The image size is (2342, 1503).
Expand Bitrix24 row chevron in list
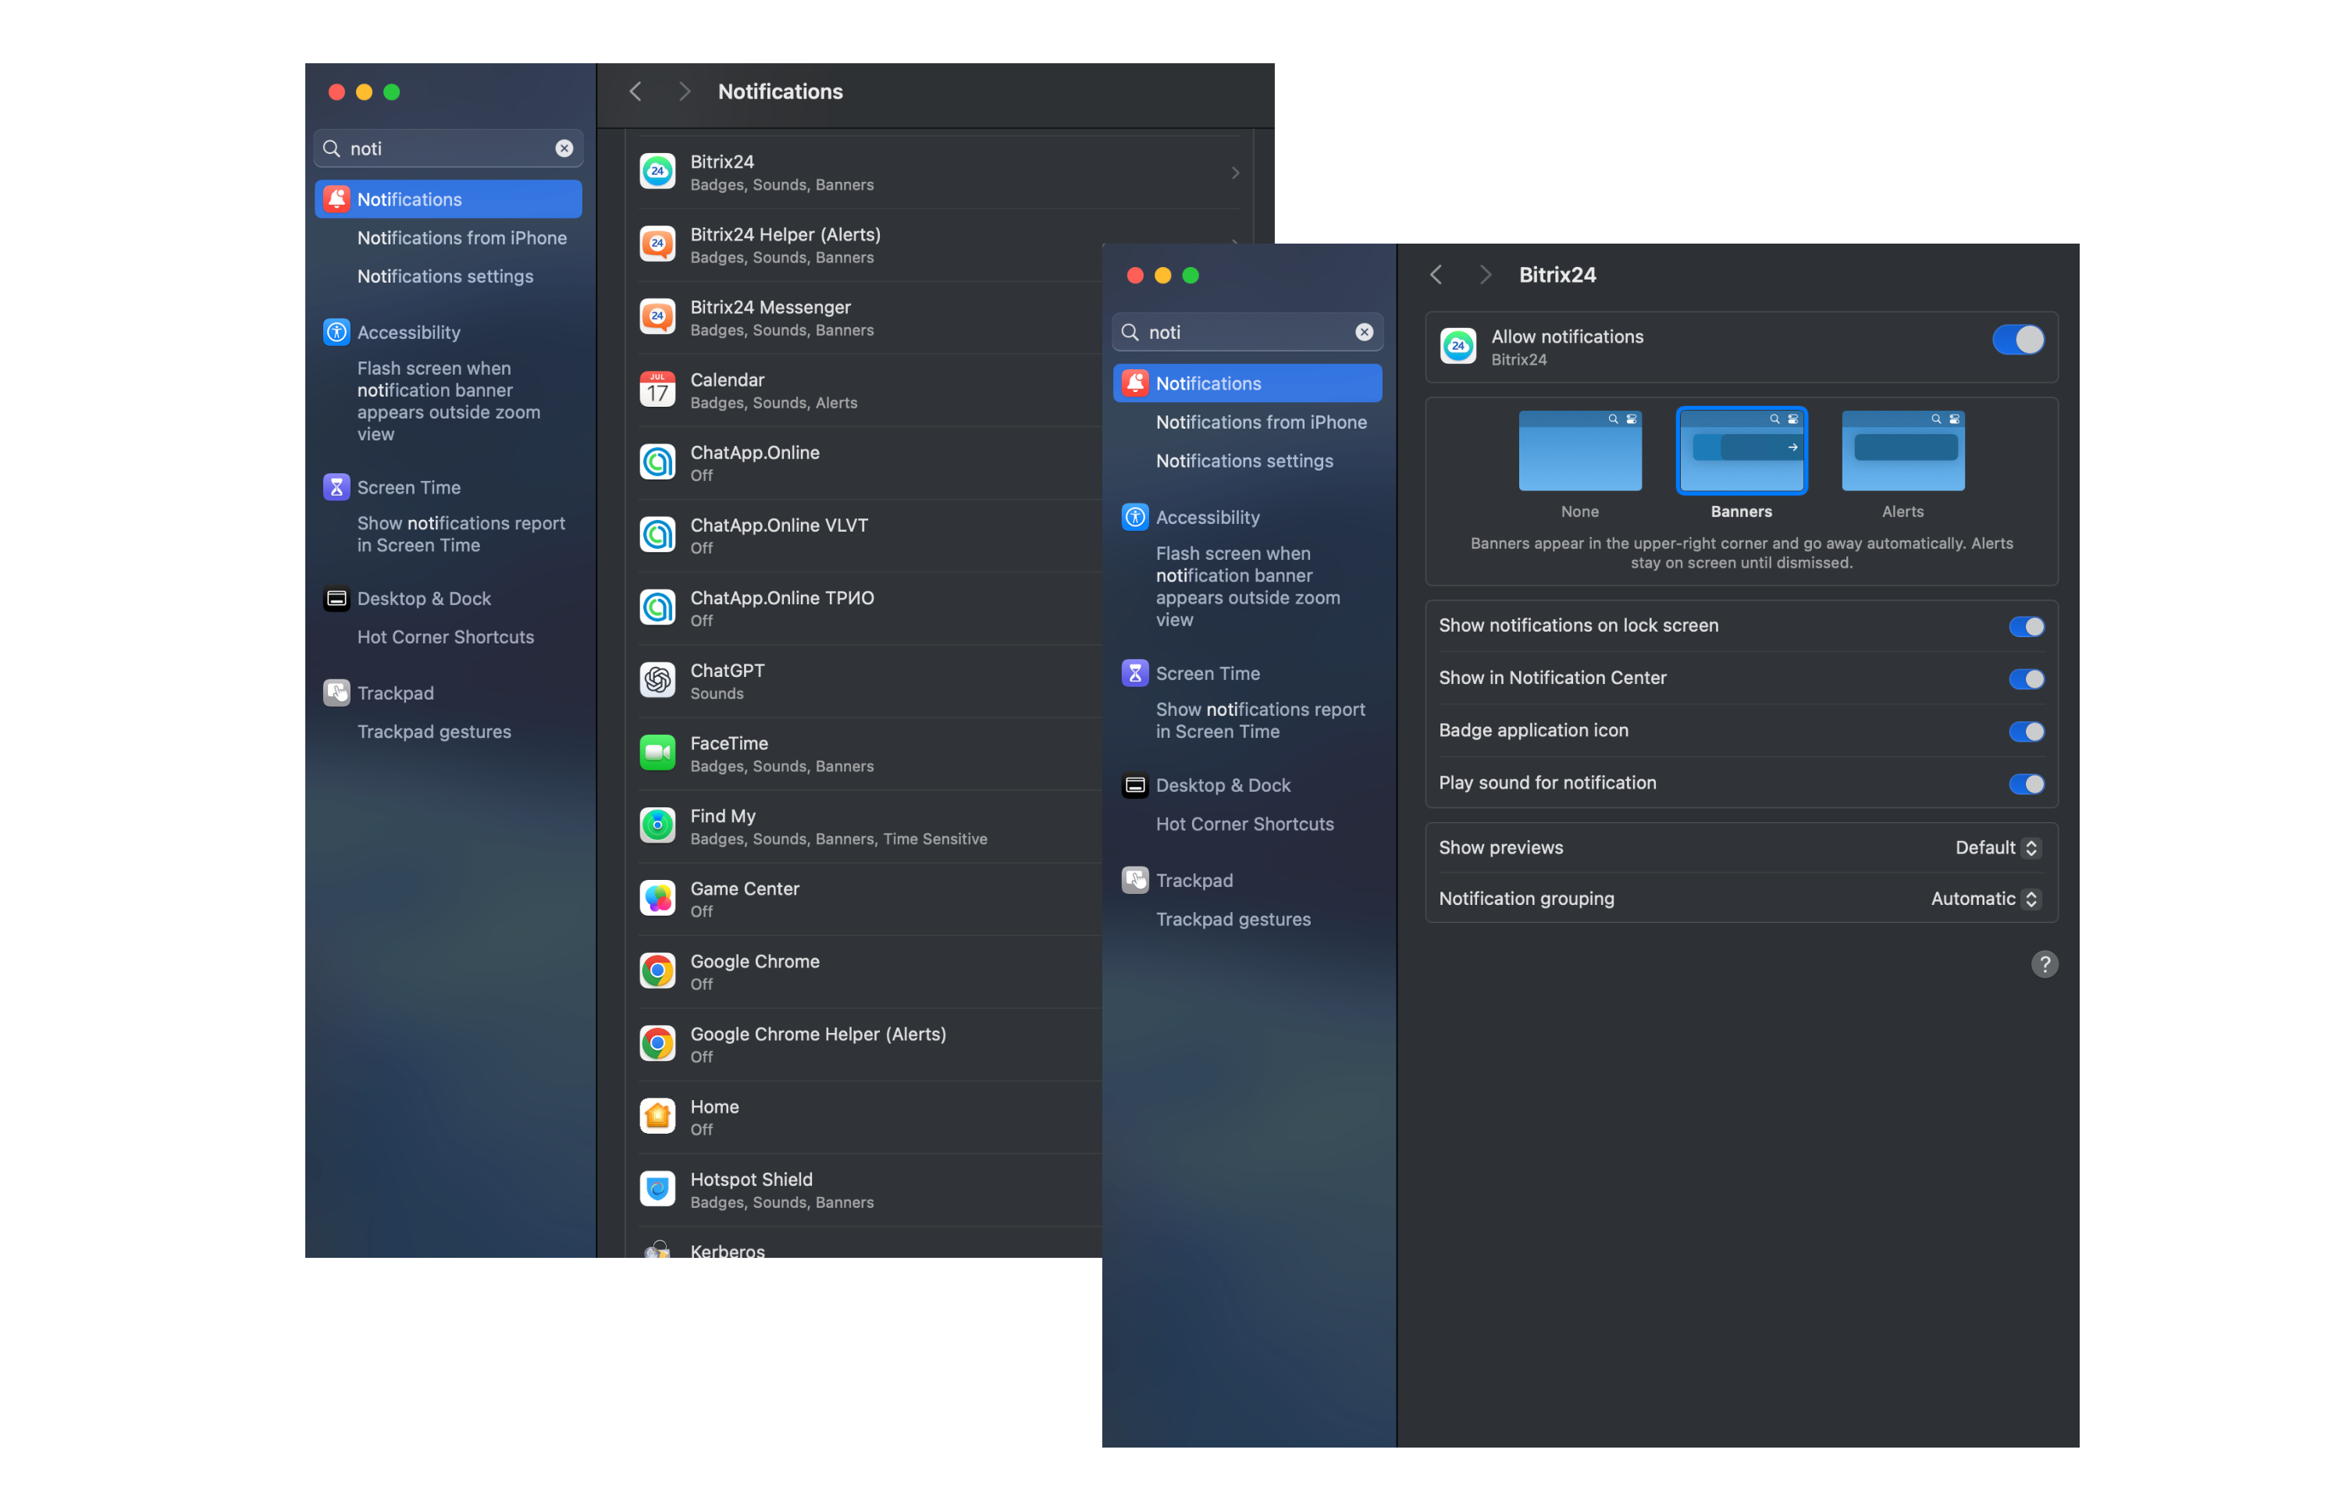point(1235,173)
